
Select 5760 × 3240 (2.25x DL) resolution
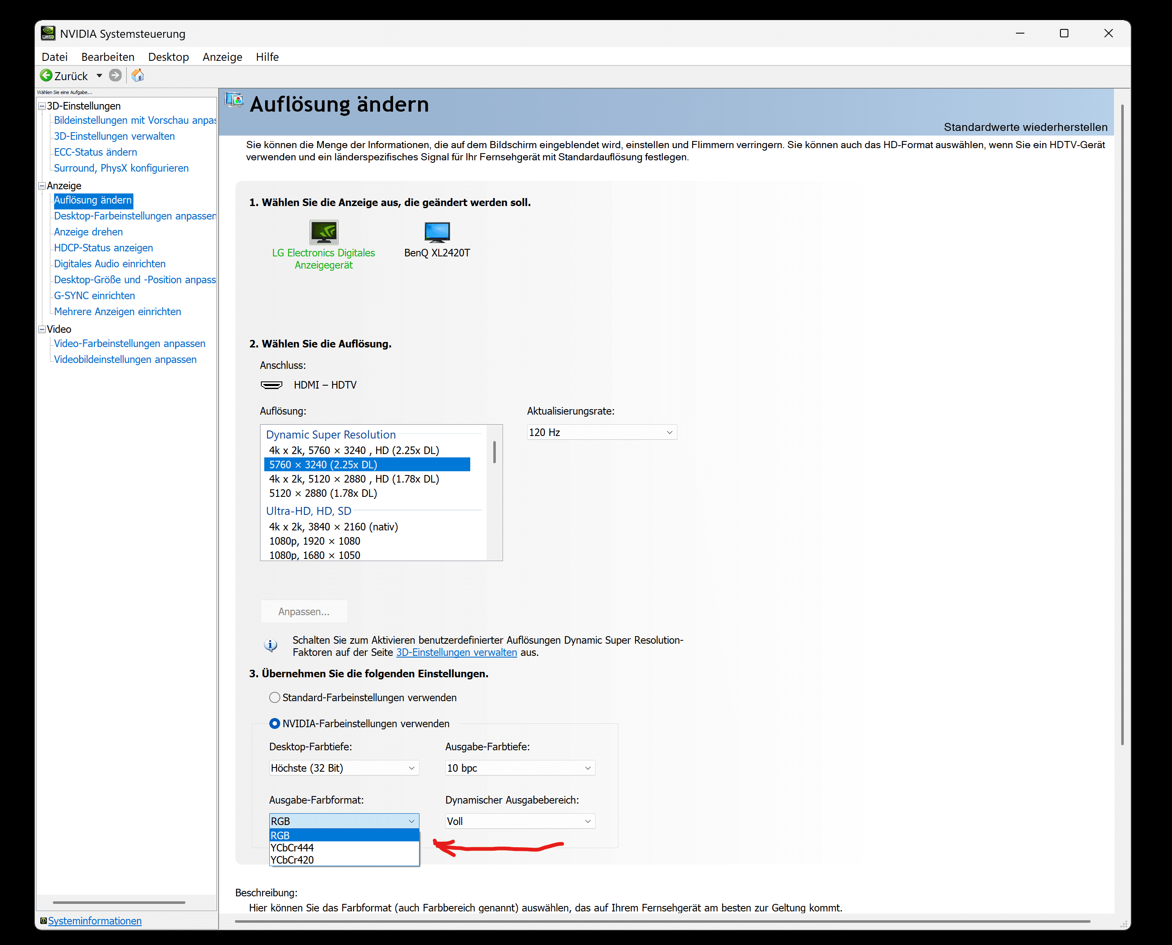click(x=367, y=465)
